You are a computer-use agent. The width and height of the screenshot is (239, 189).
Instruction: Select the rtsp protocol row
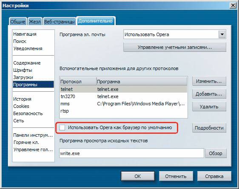[x=123, y=111]
